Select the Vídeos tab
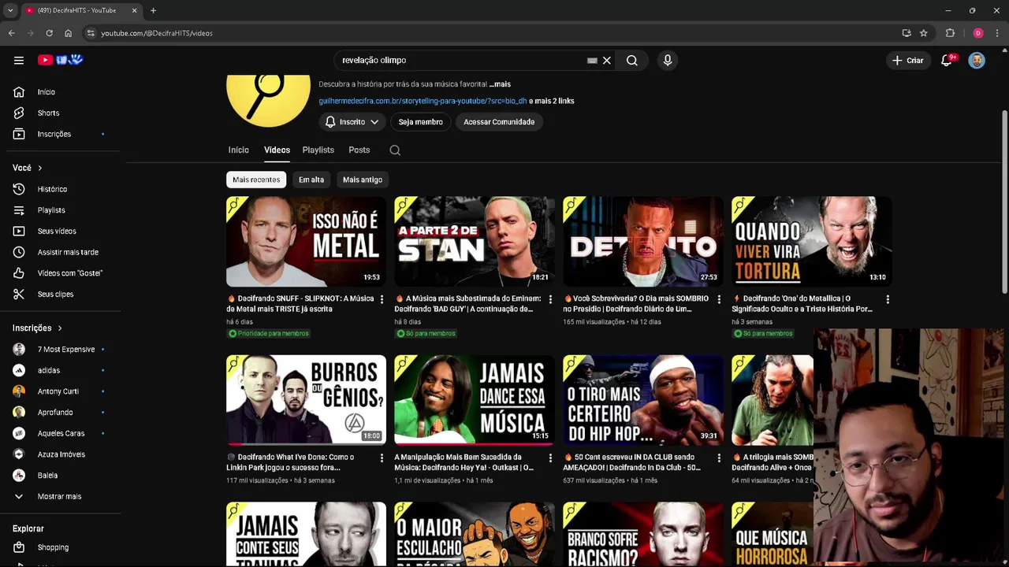This screenshot has height=567, width=1009. [277, 150]
